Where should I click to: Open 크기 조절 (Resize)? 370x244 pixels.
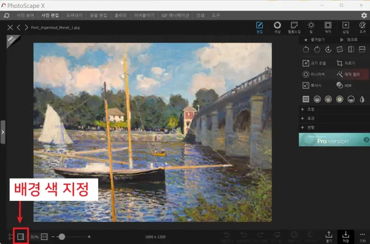point(314,63)
